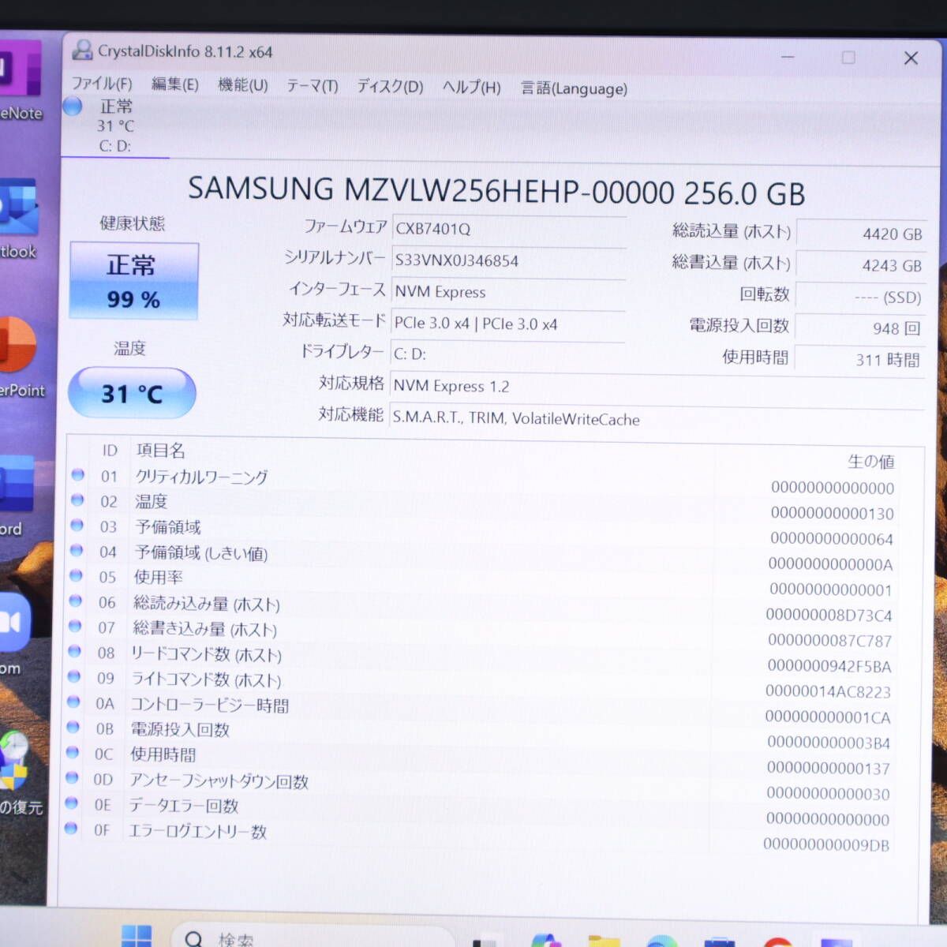Open the Windows Start button on the taskbar
The image size is (947, 947).
coord(137,935)
